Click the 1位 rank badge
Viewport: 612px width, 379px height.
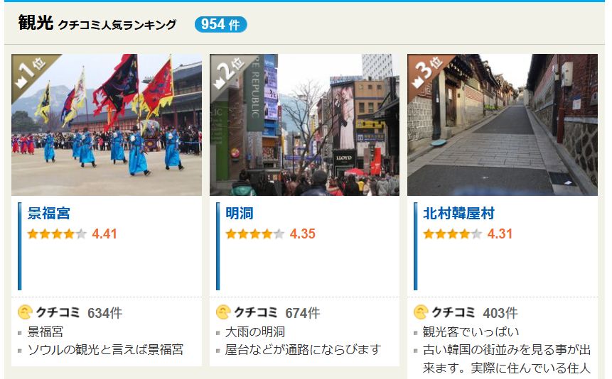(x=31, y=72)
